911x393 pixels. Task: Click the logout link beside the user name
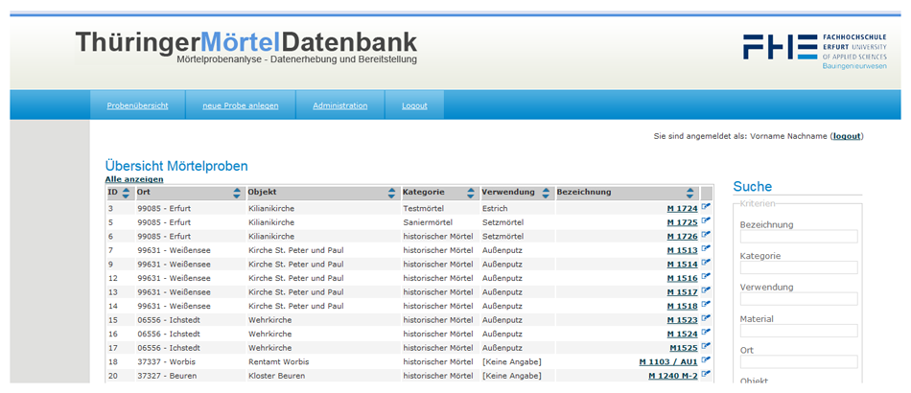[846, 136]
